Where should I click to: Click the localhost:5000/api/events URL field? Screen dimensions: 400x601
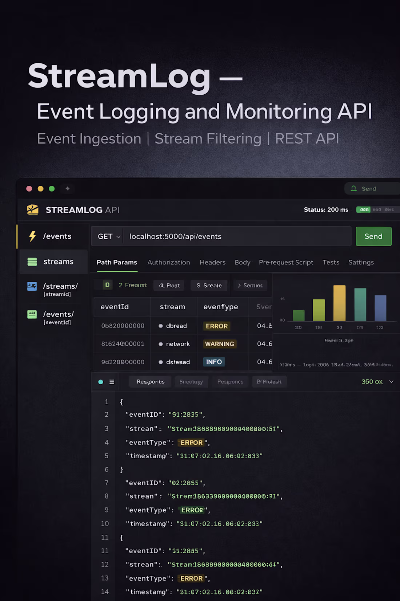237,236
